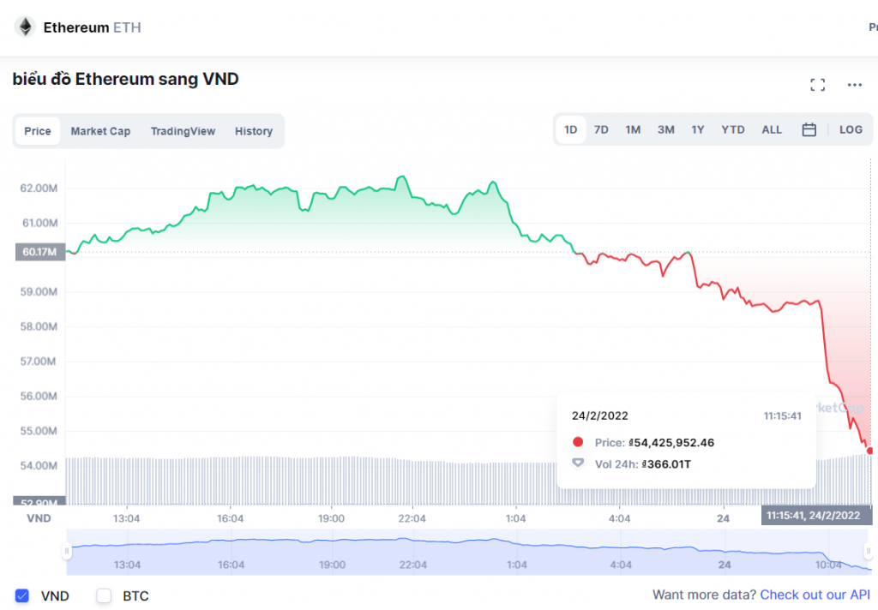Screen dimensions: 878x610
Task: Uncheck the VND currency checkbox
Action: (x=22, y=595)
